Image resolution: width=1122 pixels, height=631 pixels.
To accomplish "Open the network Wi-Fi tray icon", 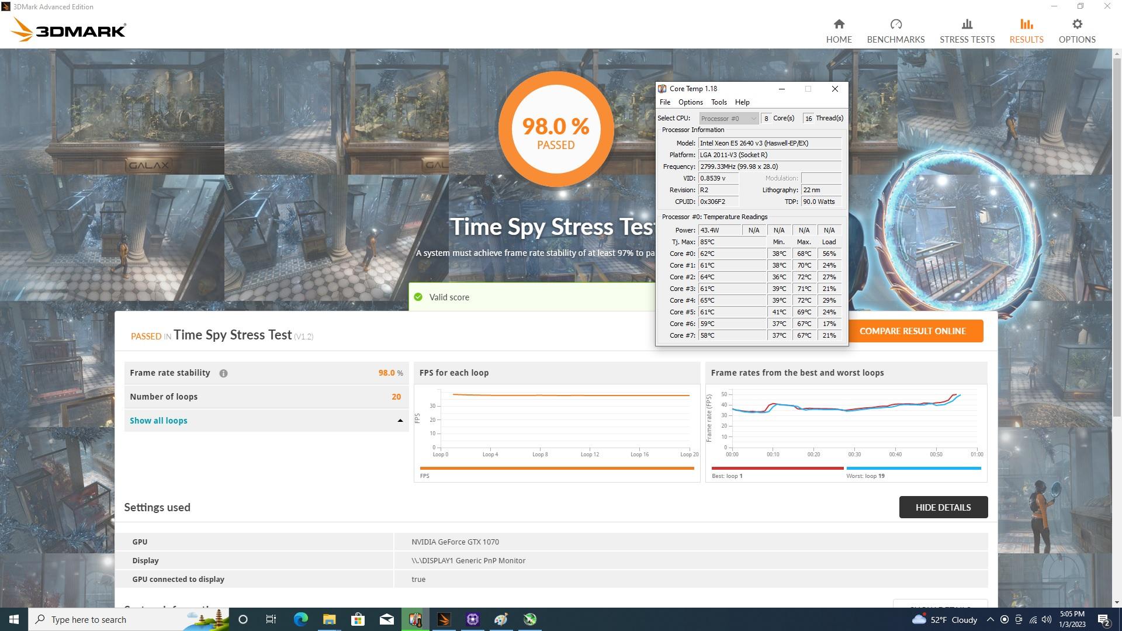I will (1033, 619).
